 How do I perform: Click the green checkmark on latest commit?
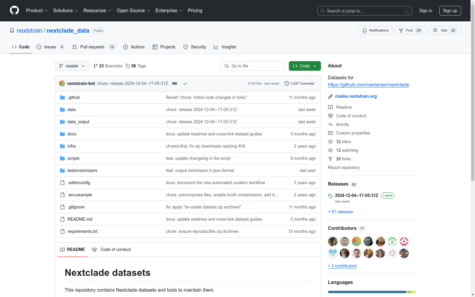coord(185,83)
